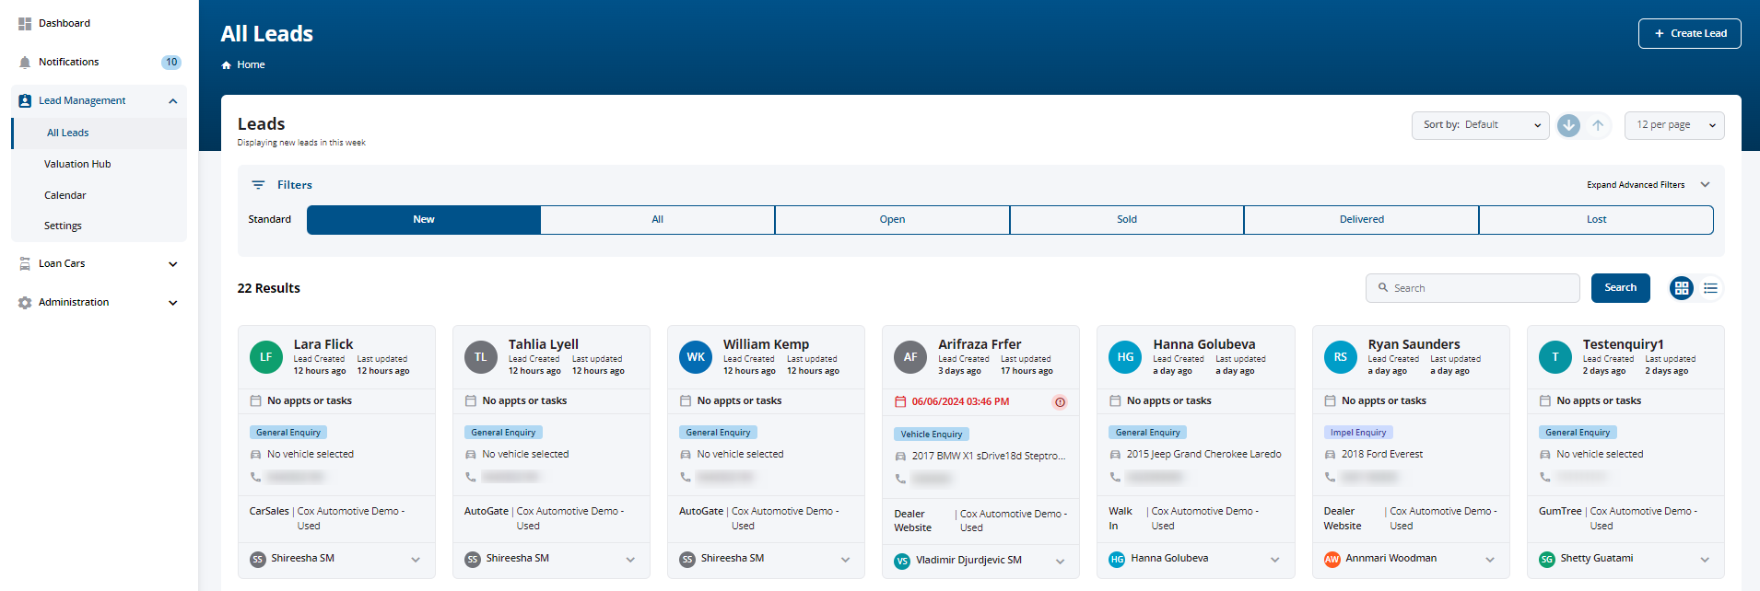The width and height of the screenshot is (1760, 591).
Task: Click phone icon on William Kemp card
Action: click(686, 477)
